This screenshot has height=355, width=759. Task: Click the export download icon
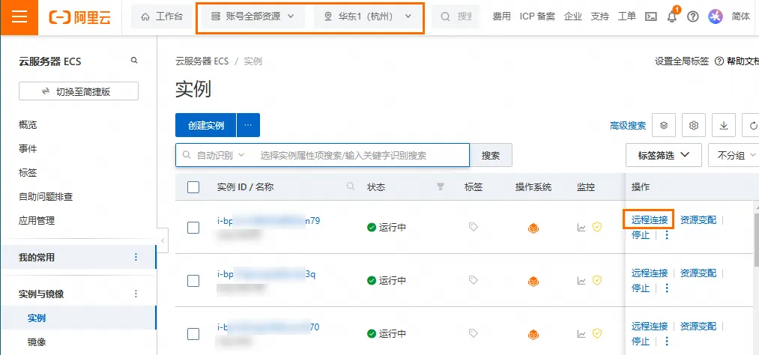tap(724, 125)
